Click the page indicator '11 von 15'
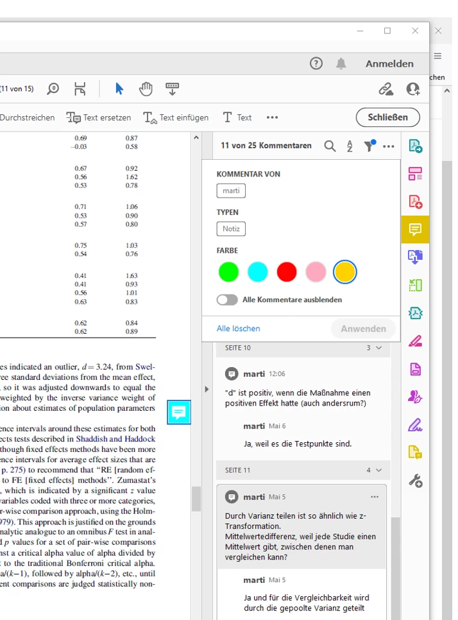Image resolution: width=458 pixels, height=620 pixels. [17, 89]
